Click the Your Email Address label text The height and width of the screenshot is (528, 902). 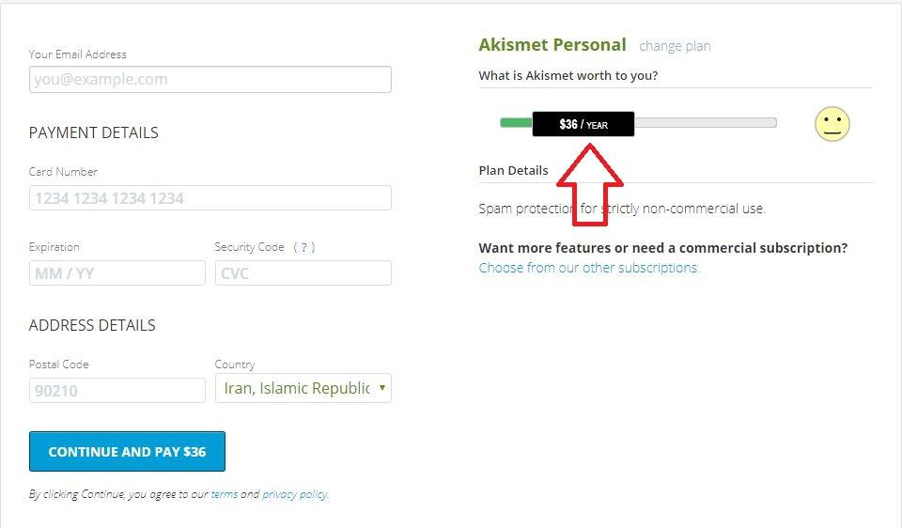(x=78, y=54)
